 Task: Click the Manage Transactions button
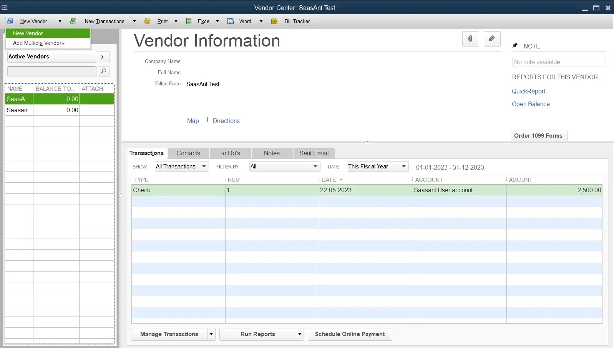coord(169,334)
